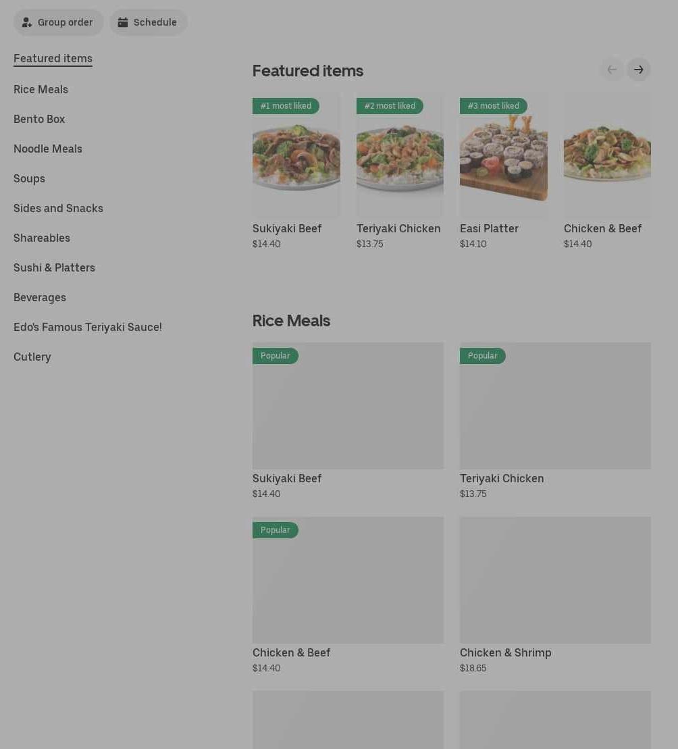Click the left arrow carousel button
This screenshot has width=678, height=749.
point(612,70)
